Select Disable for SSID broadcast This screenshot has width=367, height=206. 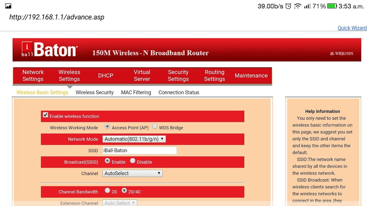click(133, 161)
